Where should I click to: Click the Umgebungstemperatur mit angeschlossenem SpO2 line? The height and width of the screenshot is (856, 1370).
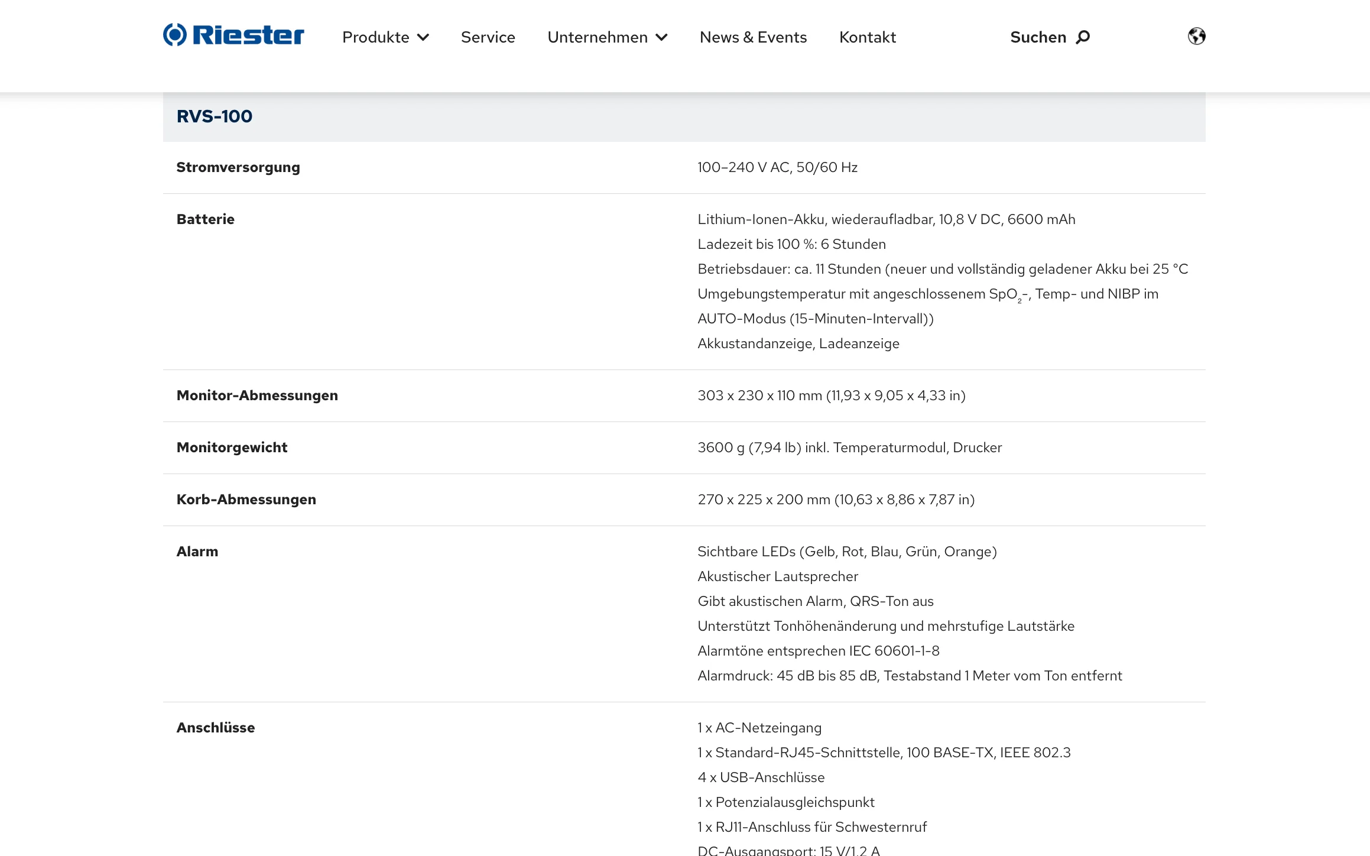[x=928, y=294]
